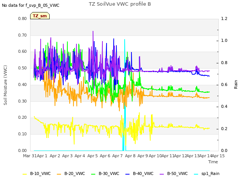Select the B-40_VWC legend entry
Viewport: 241px width, 181px height.
(x=139, y=173)
